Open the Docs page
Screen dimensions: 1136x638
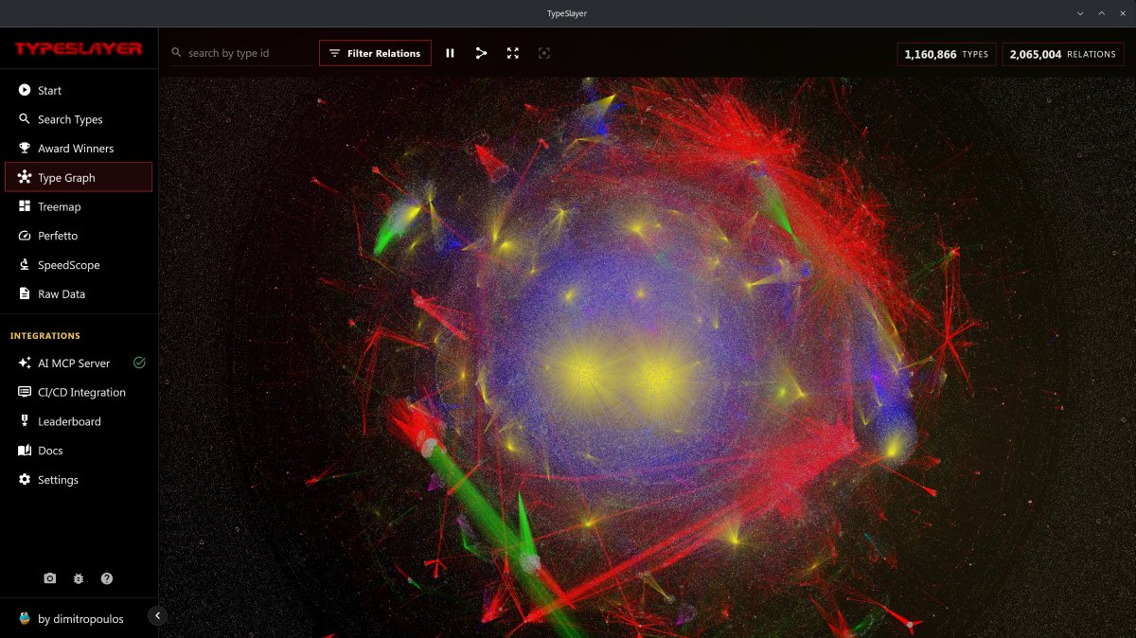[x=79, y=451]
